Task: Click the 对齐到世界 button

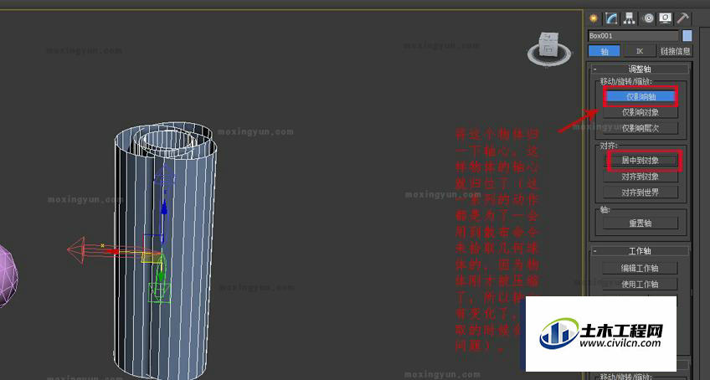Action: tap(641, 193)
